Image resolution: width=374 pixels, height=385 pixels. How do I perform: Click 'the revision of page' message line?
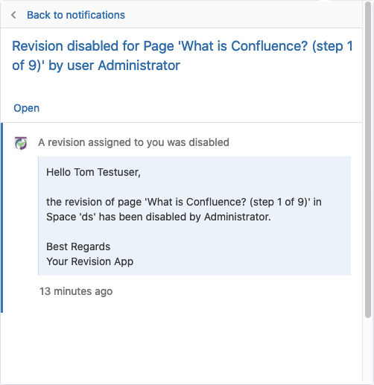pyautogui.click(x=184, y=202)
